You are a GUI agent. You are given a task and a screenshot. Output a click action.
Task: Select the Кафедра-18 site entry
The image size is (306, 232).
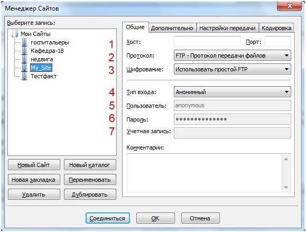pyautogui.click(x=47, y=51)
